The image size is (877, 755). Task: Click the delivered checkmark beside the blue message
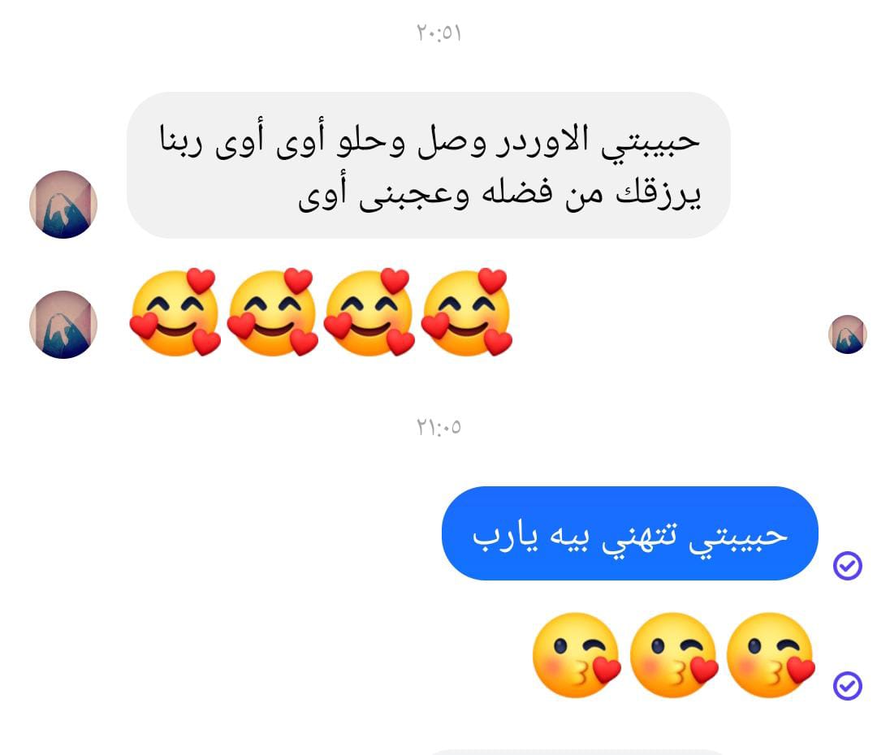pyautogui.click(x=847, y=565)
